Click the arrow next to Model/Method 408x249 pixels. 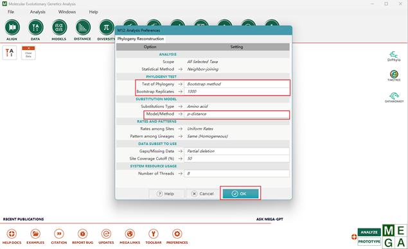pos(180,114)
